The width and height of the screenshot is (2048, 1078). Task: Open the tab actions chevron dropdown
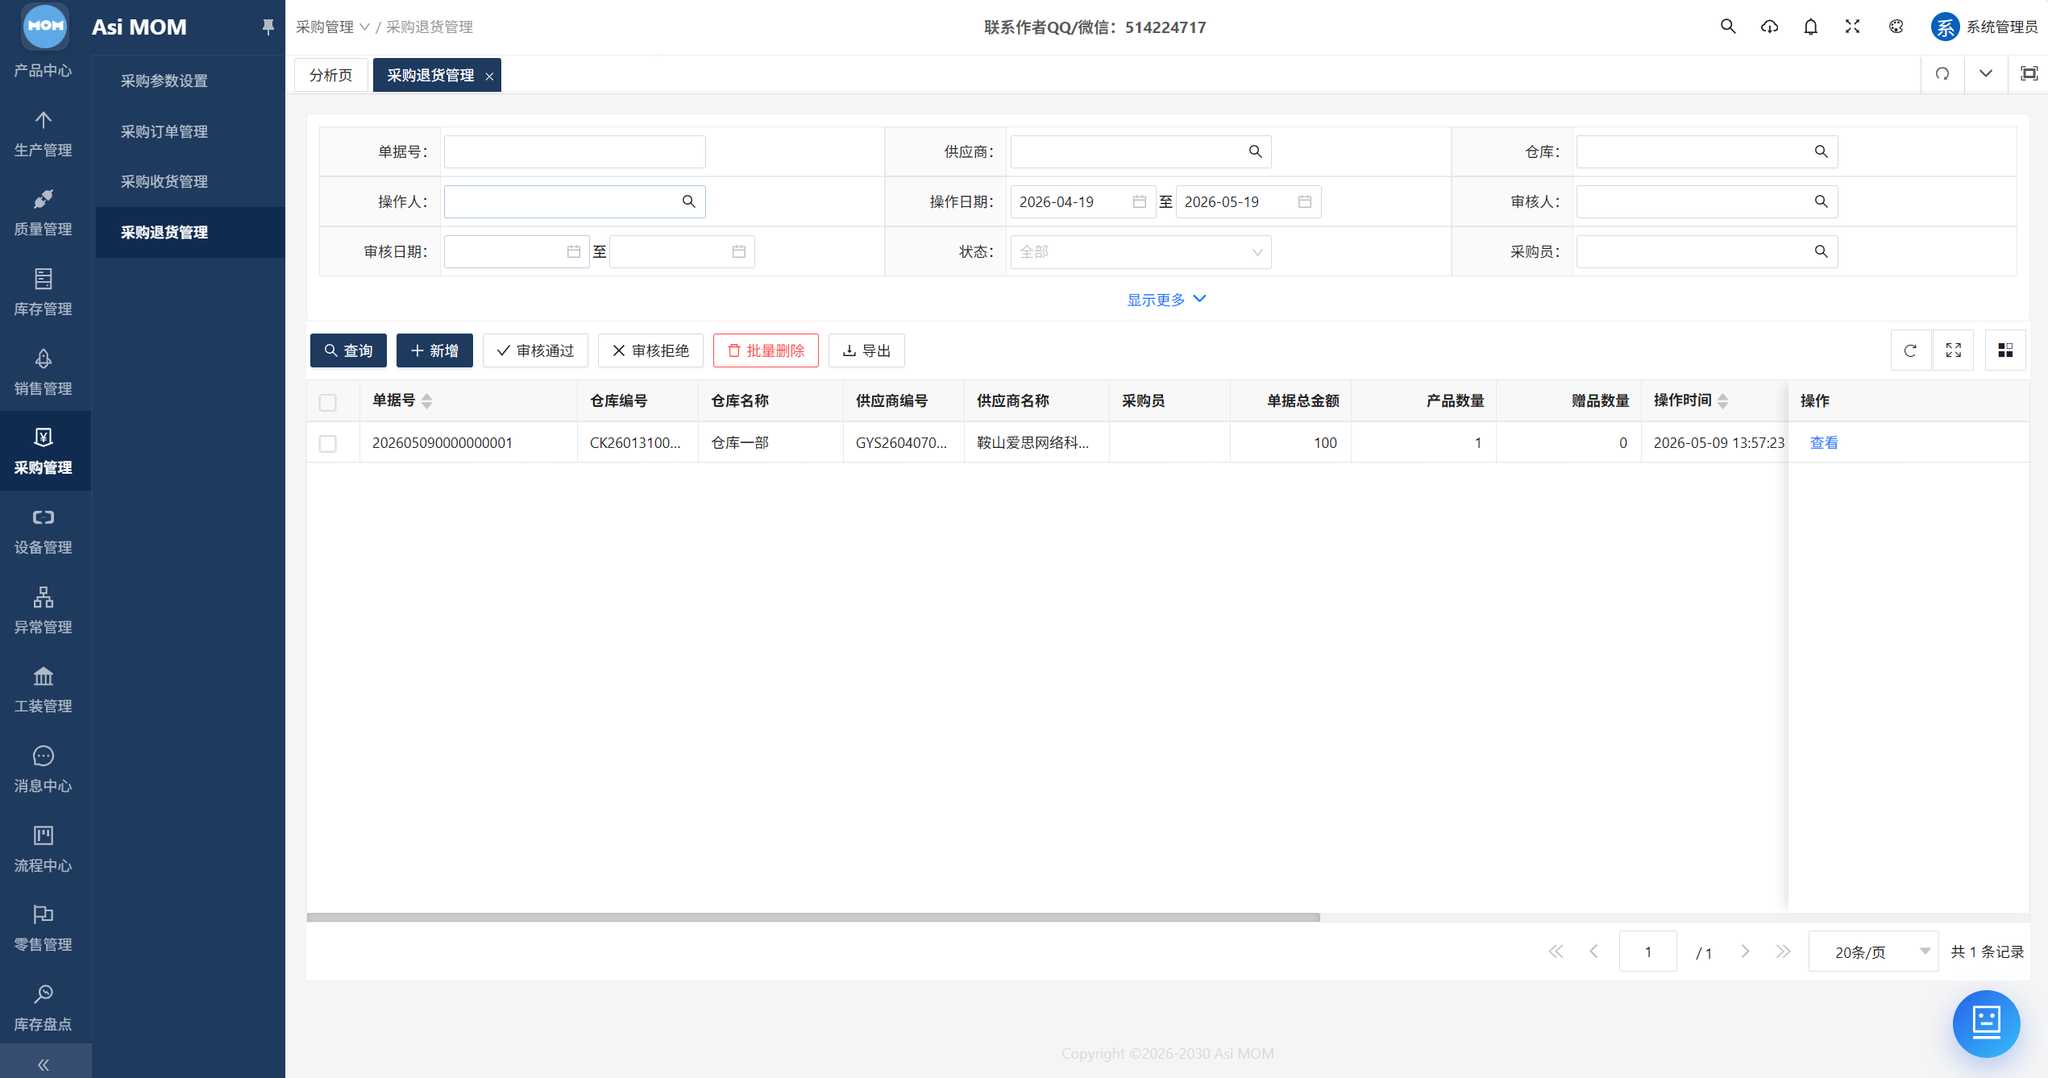(1985, 74)
